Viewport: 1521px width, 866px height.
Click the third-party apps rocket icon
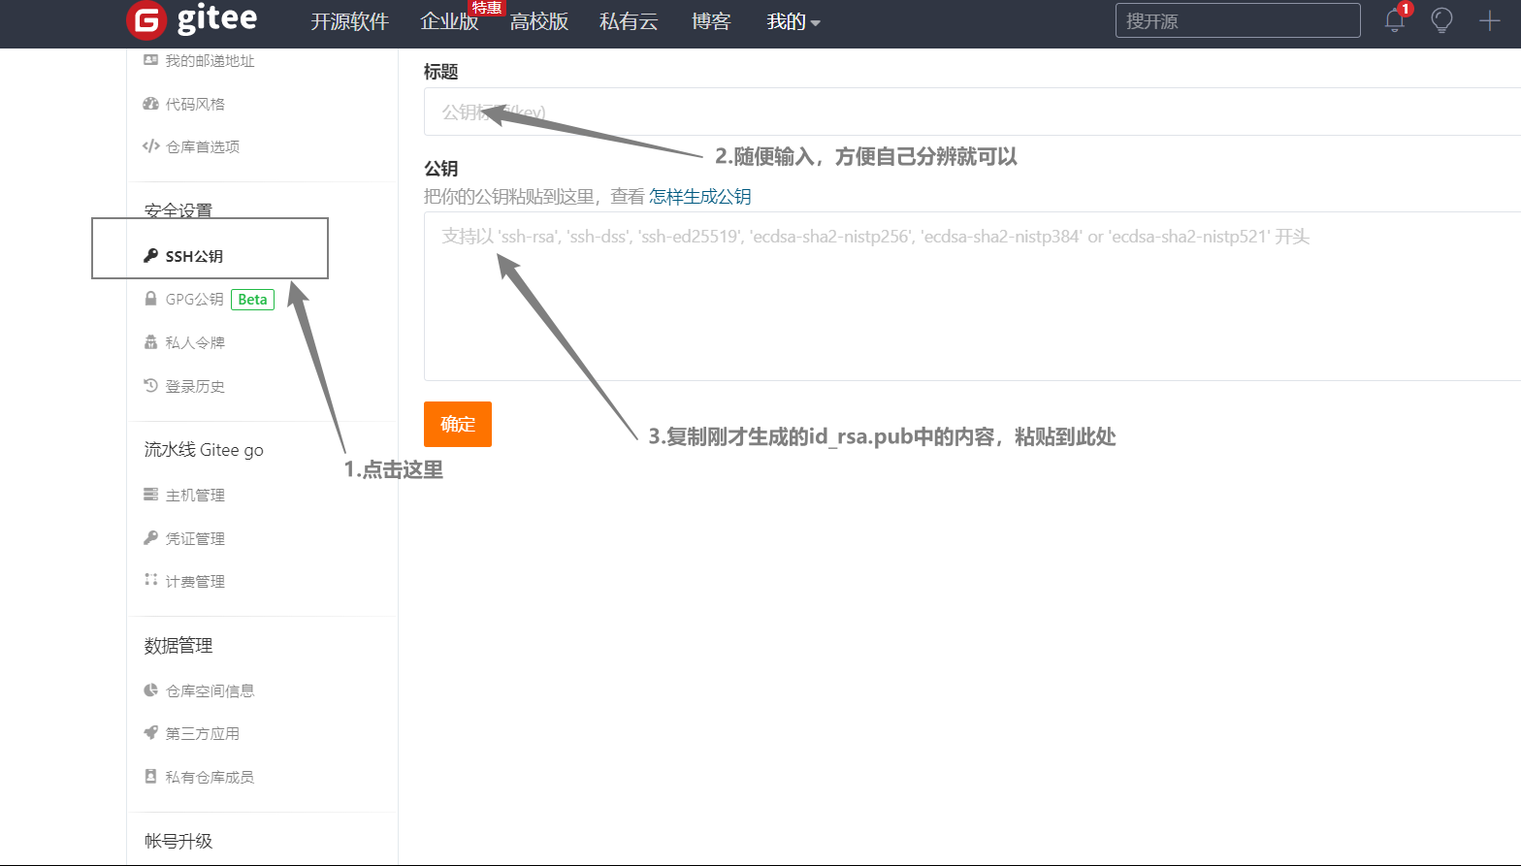150,733
